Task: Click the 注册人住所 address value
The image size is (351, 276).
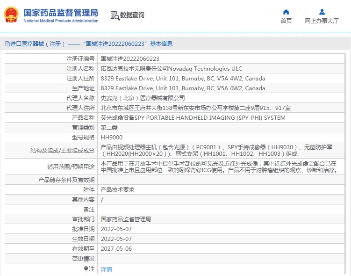Action: click(183, 79)
